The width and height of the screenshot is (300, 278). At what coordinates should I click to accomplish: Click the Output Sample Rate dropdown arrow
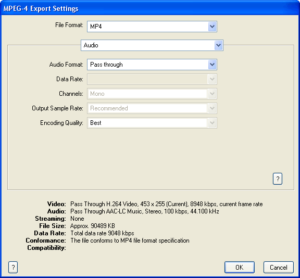point(212,108)
